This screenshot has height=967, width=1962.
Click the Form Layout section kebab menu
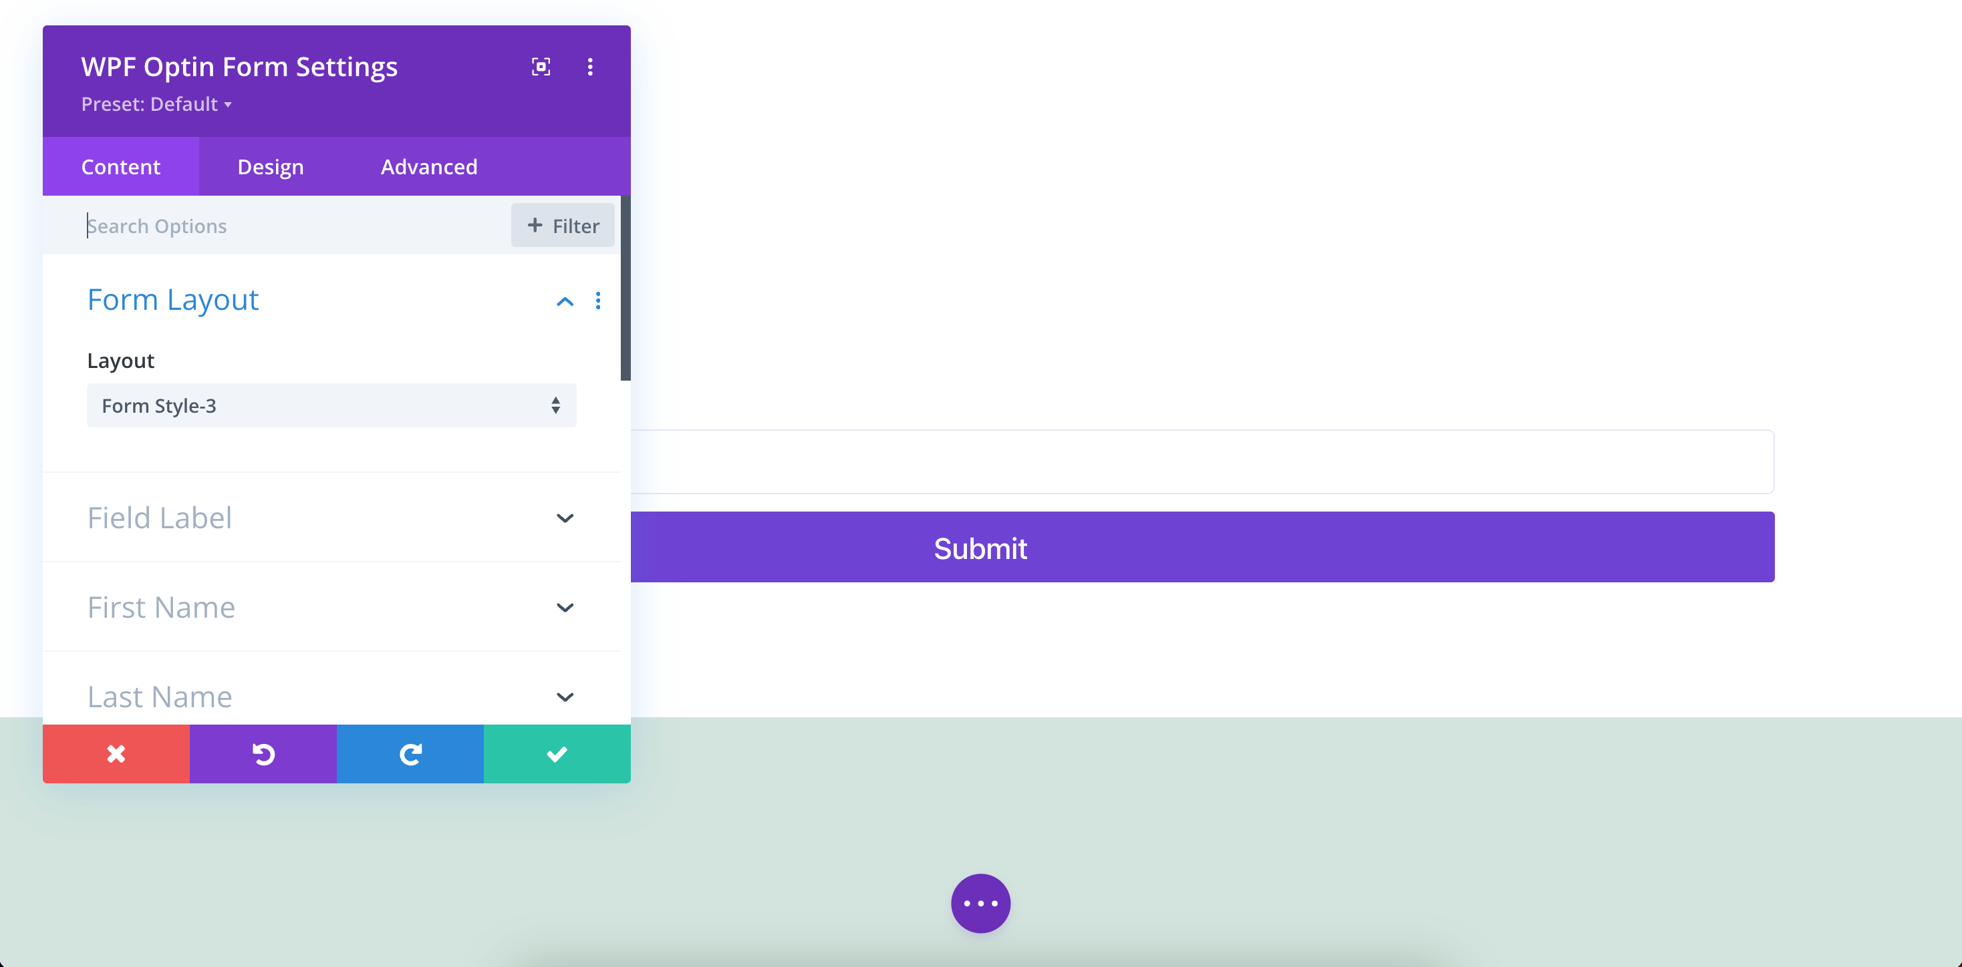[x=598, y=301]
